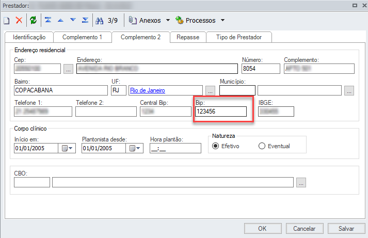The width and height of the screenshot is (368, 238).
Task: Open the Rio de Janeiro link
Action: pyautogui.click(x=148, y=90)
